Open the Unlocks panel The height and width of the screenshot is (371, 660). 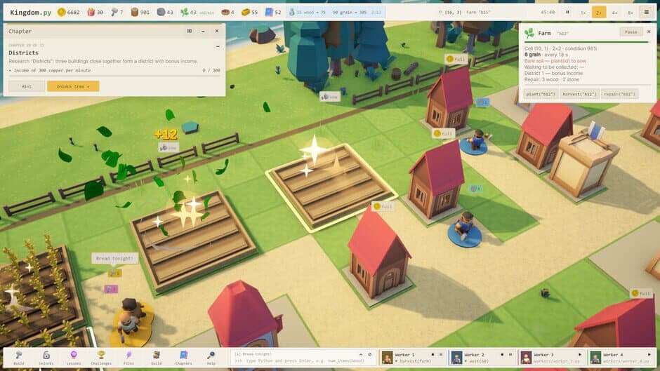tap(46, 357)
